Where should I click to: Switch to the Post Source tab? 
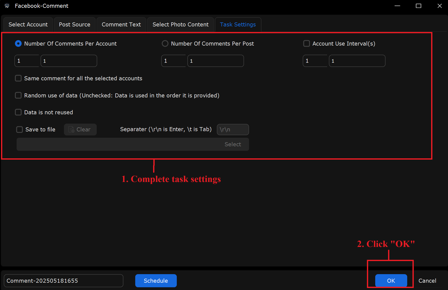75,24
